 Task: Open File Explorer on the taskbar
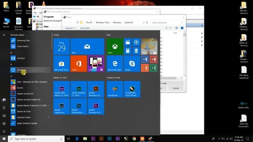click(x=85, y=139)
